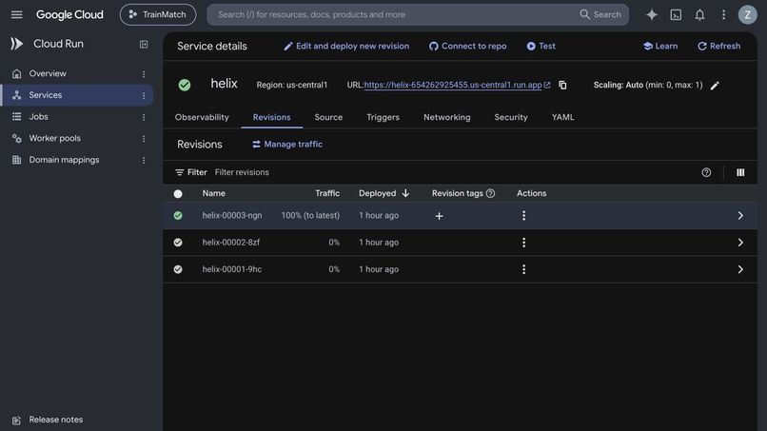767x431 pixels.
Task: Open Jobs in the sidebar
Action: pos(38,116)
